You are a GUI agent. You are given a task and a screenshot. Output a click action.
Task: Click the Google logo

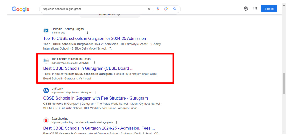click(x=20, y=9)
